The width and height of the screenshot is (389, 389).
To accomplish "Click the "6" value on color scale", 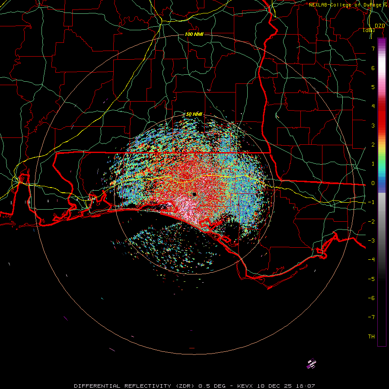I will [x=373, y=68].
